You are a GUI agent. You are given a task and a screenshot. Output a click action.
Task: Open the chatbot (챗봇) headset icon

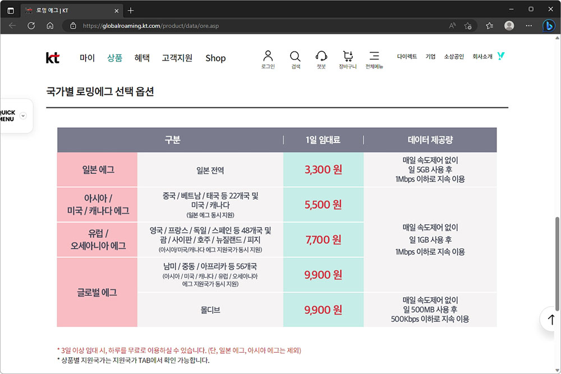(x=321, y=59)
